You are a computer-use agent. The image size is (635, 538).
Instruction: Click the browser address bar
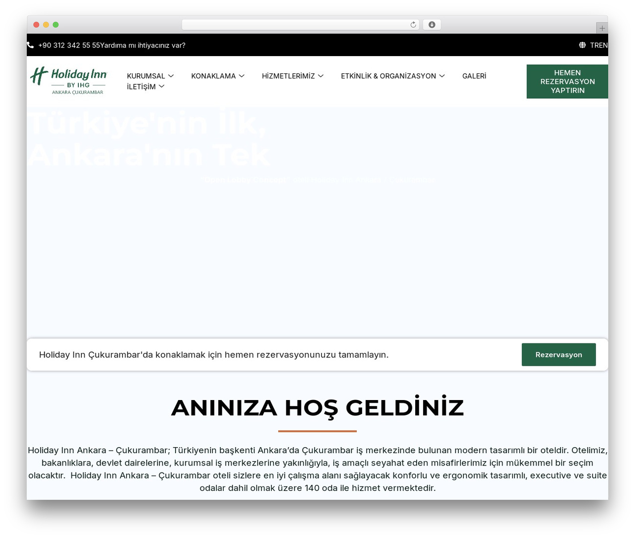pos(301,25)
